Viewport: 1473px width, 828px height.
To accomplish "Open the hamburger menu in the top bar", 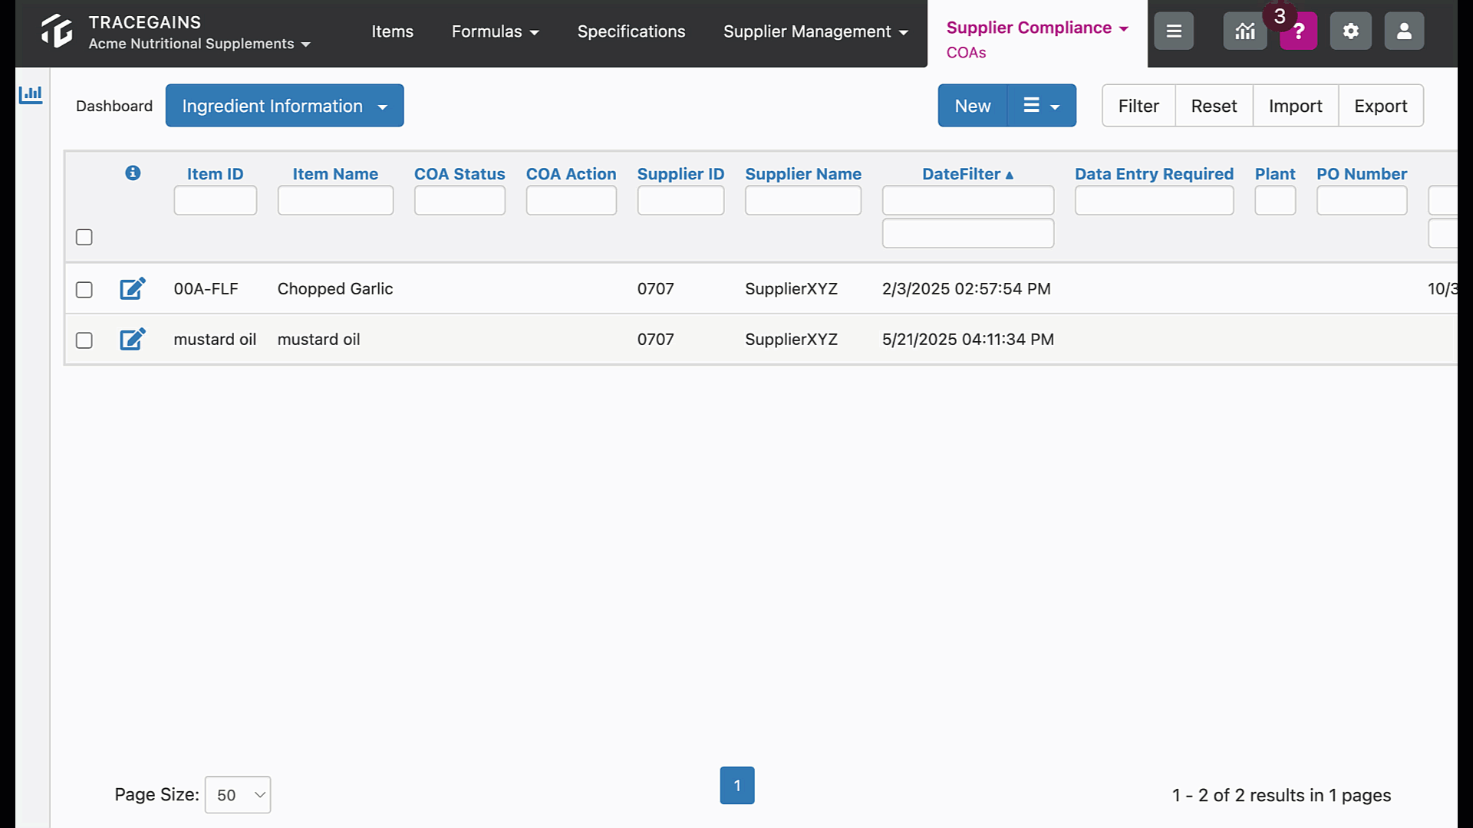I will [1173, 31].
